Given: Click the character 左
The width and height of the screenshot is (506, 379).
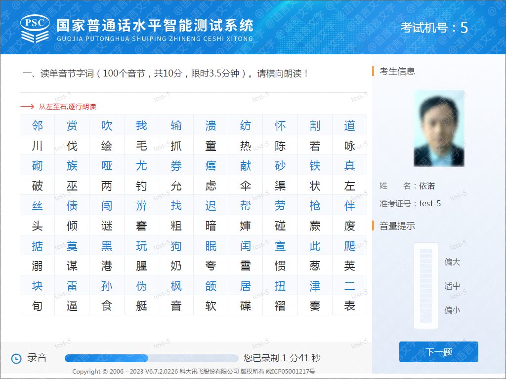Looking at the screenshot, I should pyautogui.click(x=349, y=186).
